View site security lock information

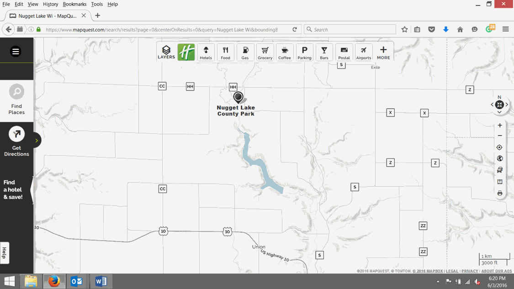(39, 30)
